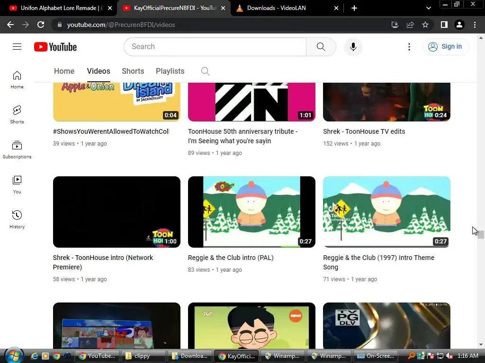Viewport: 485px width, 363px height.
Task: Open #ShowsYouWerentAllowedToWatchColl video title
Action: [111, 131]
